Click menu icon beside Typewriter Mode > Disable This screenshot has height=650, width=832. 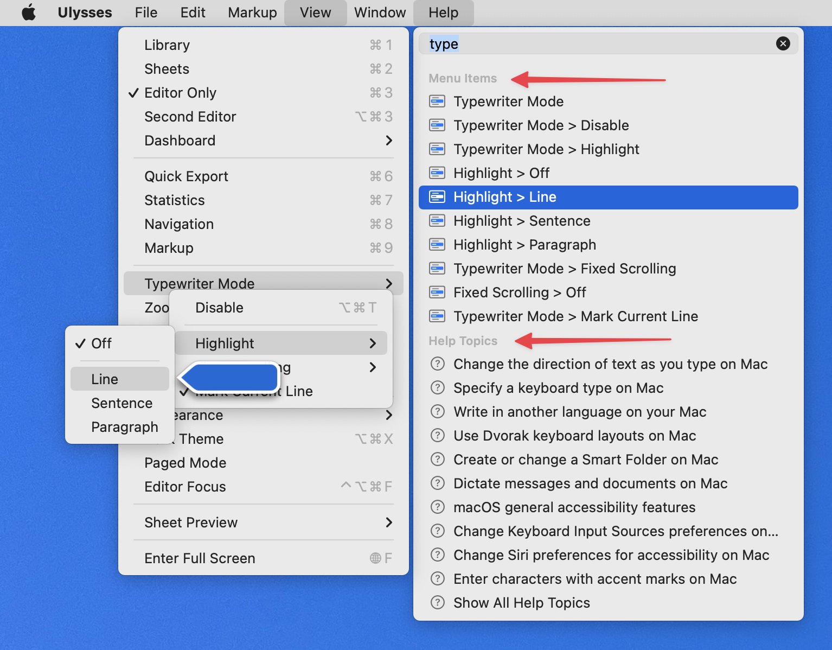tap(437, 125)
